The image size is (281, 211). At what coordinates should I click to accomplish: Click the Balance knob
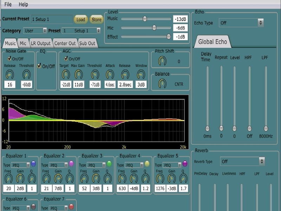[x=162, y=84]
